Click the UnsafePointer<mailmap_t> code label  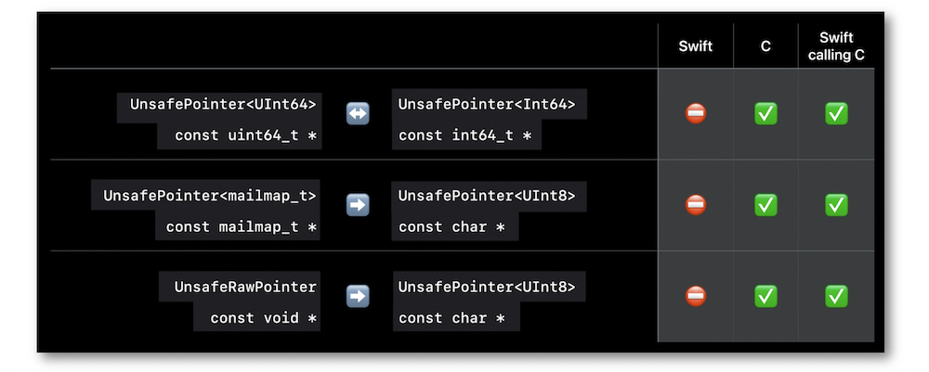click(x=210, y=196)
